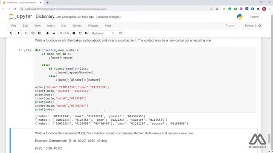Copy selected cells icon
Screen dimensions: 273x153
tap(33, 33)
